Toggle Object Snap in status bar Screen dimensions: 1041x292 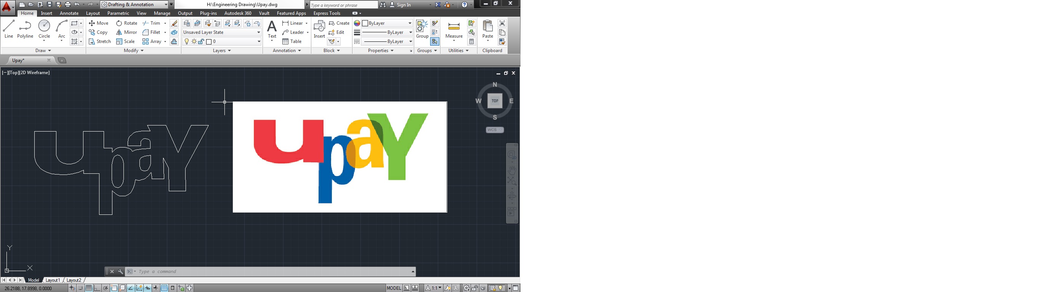pyautogui.click(x=114, y=288)
